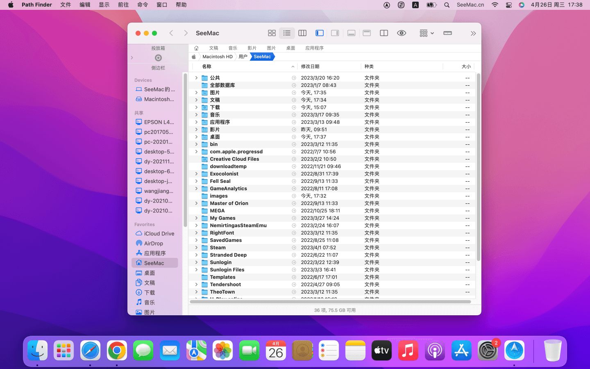Expand the 下载 folder
The height and width of the screenshot is (369, 590).
tap(196, 107)
